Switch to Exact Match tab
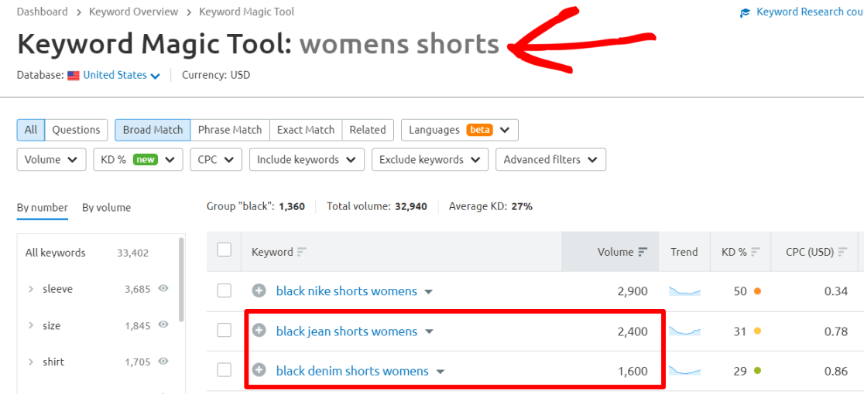 [x=306, y=131]
